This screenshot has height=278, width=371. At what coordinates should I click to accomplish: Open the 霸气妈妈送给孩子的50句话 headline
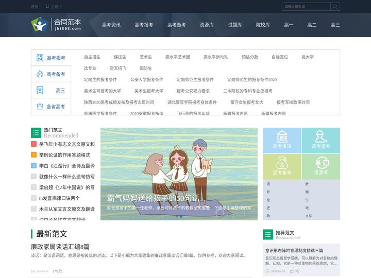click(x=154, y=198)
